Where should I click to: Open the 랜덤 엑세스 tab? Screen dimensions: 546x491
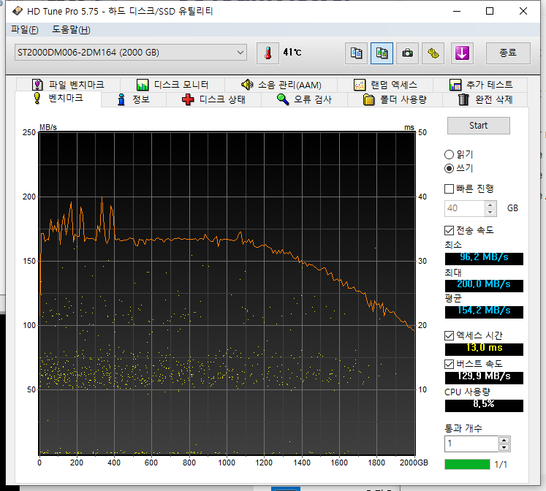(x=385, y=85)
